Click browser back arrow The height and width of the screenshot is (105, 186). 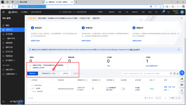click(x=3, y=6)
